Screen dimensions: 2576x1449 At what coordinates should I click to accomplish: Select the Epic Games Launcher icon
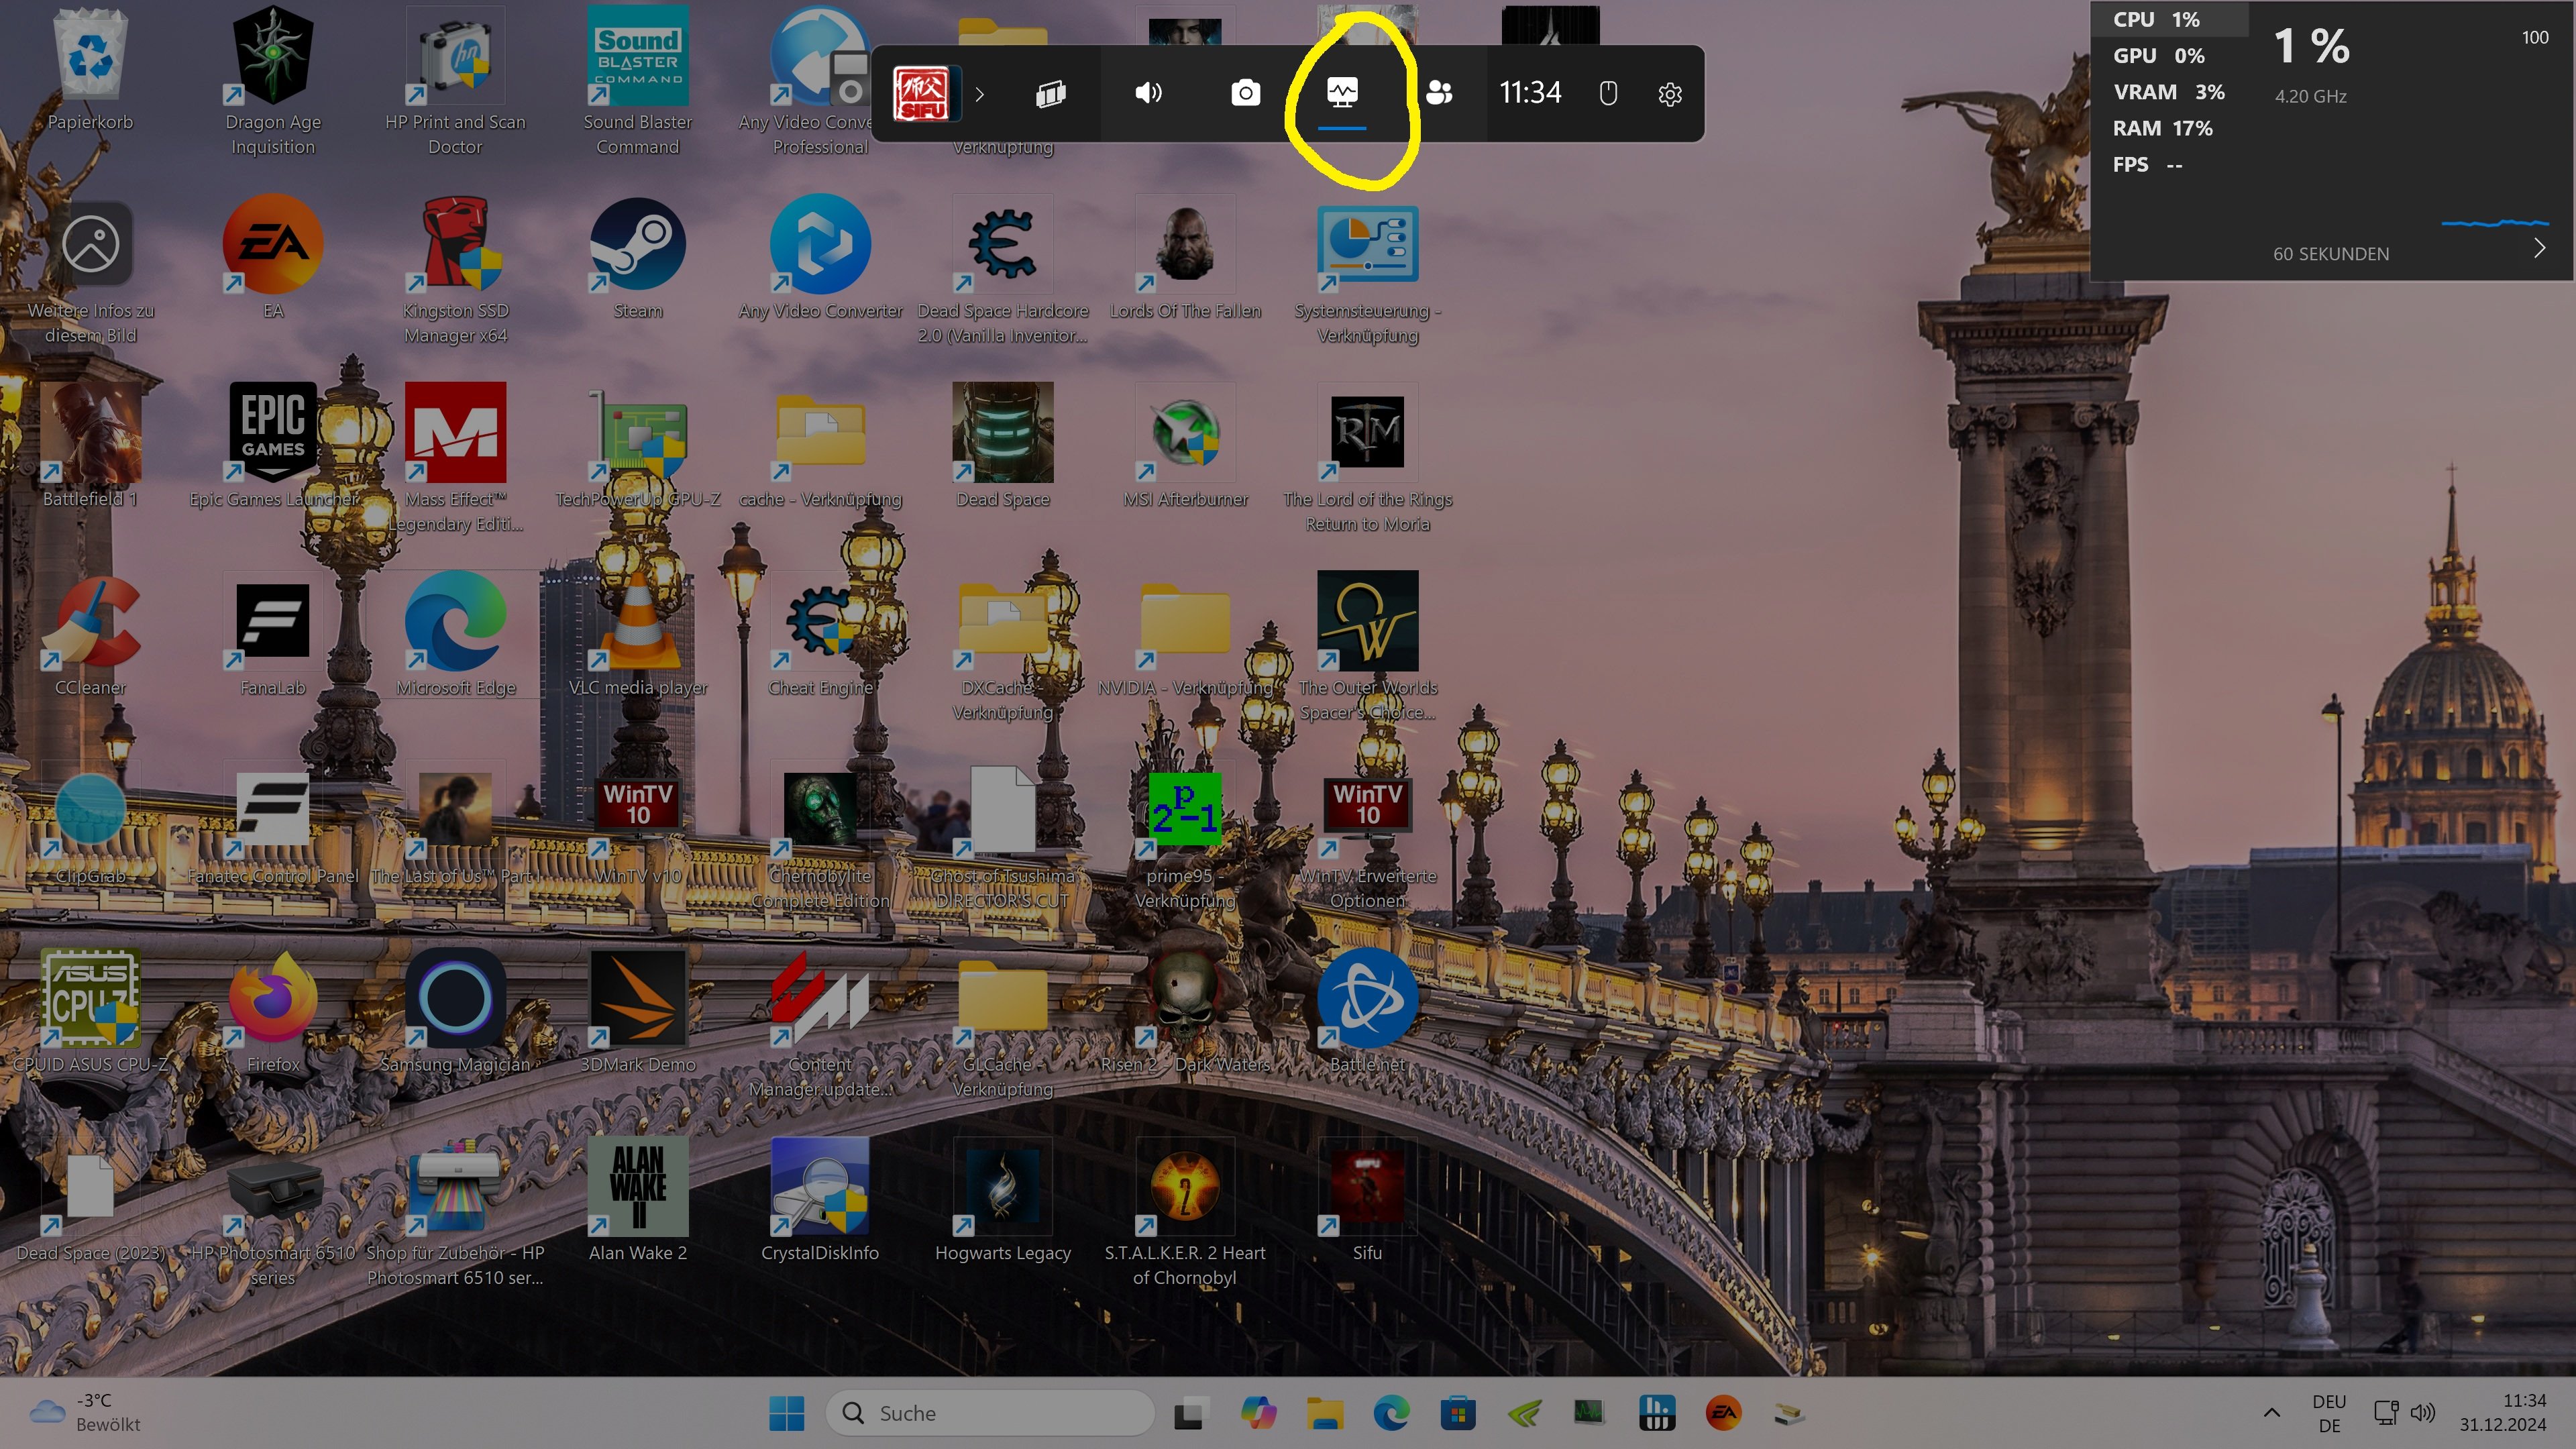point(273,446)
